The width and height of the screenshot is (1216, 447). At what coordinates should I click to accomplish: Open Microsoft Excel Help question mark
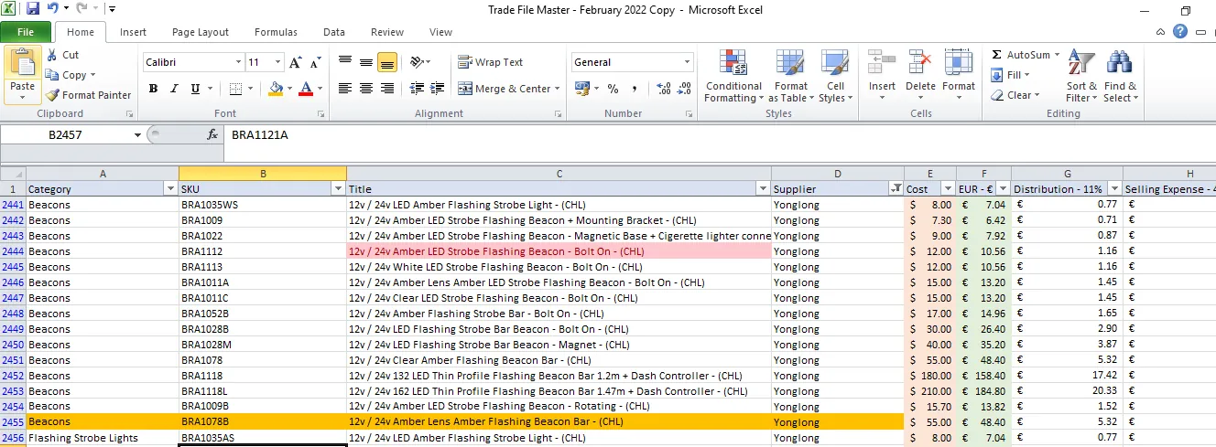tap(1180, 32)
